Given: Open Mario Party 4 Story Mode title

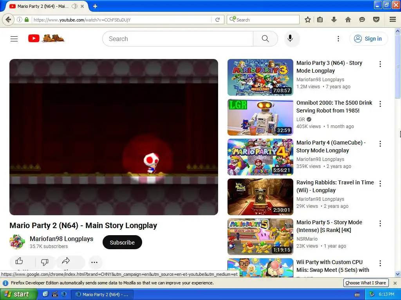Looking at the screenshot, I should (x=331, y=146).
